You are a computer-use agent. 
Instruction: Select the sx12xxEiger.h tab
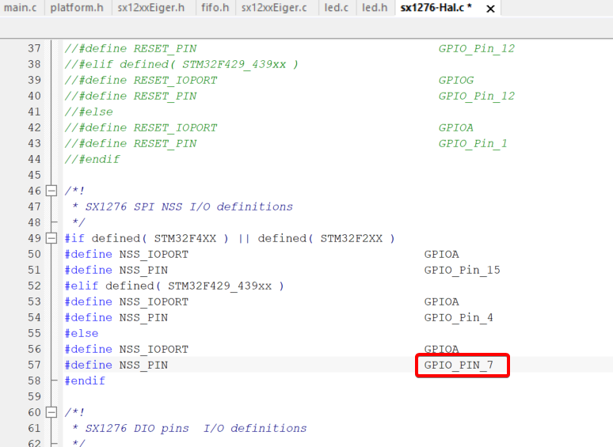coord(150,8)
